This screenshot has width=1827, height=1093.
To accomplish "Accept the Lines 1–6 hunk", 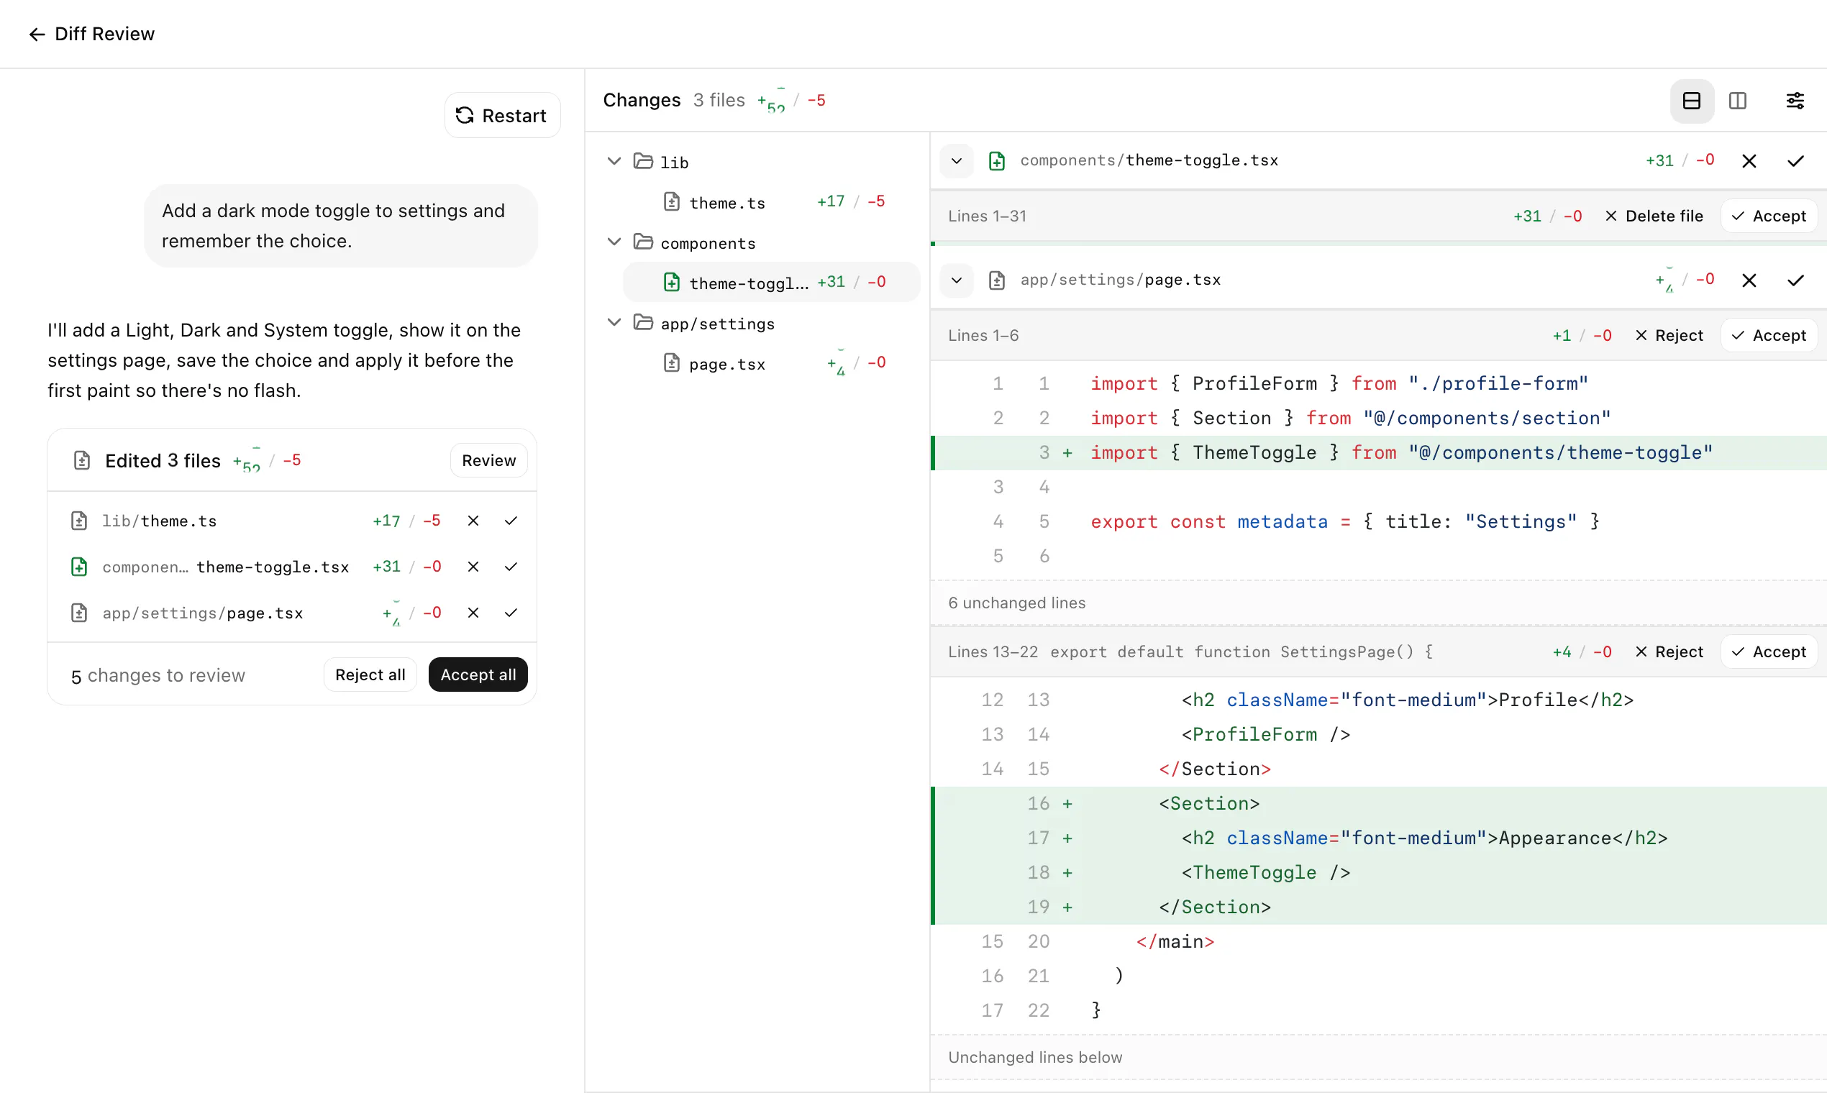I will tap(1768, 335).
